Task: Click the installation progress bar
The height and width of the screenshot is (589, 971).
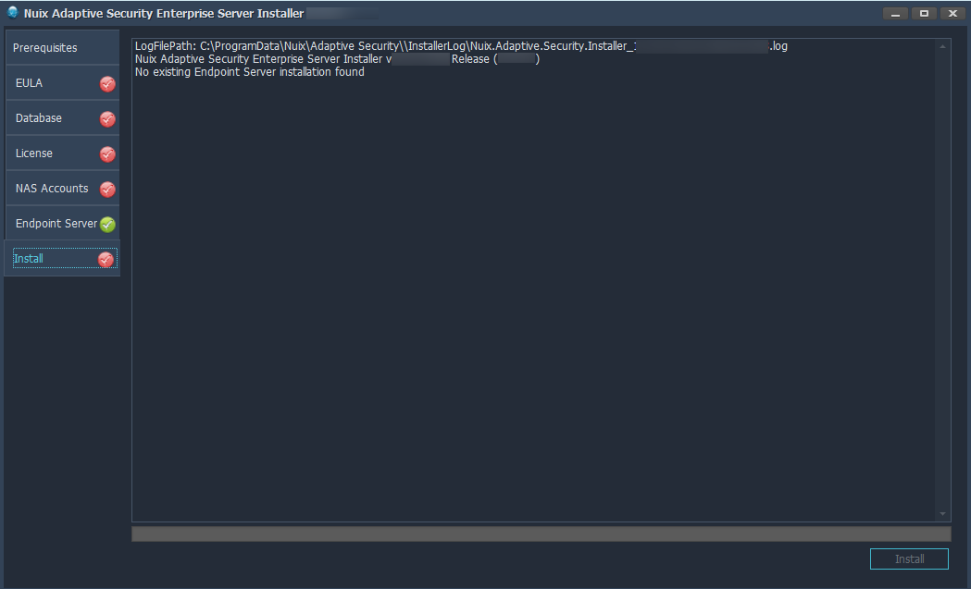Action: coord(542,534)
